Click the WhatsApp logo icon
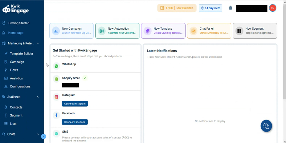The image size is (286, 143). click(56, 66)
